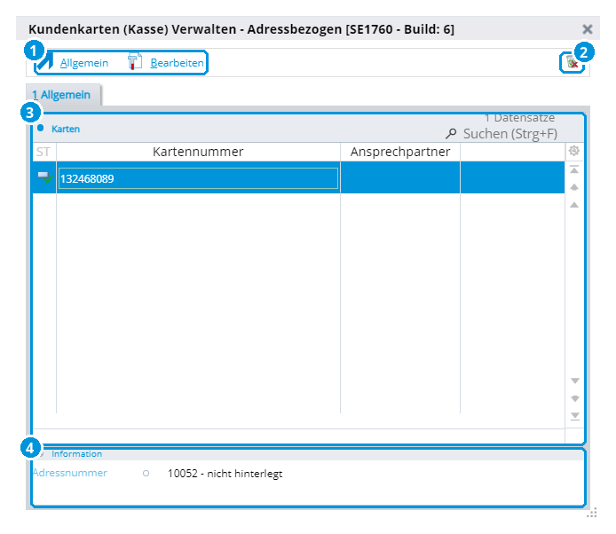Click the Information section header
This screenshot has width=616, height=534.
pos(76,454)
